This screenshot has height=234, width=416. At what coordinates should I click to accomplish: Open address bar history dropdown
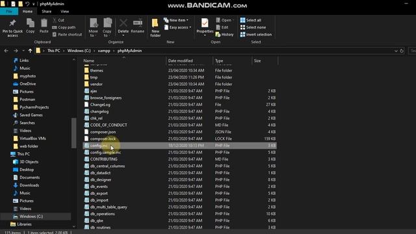coord(396,51)
